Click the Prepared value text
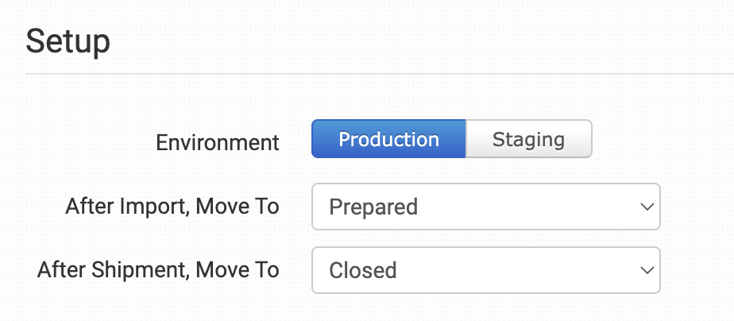The height and width of the screenshot is (321, 734). coord(373,207)
